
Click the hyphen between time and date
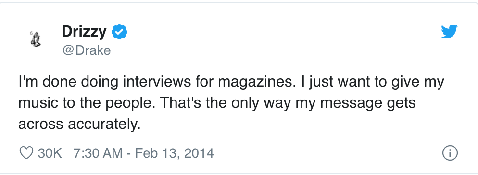click(x=129, y=154)
